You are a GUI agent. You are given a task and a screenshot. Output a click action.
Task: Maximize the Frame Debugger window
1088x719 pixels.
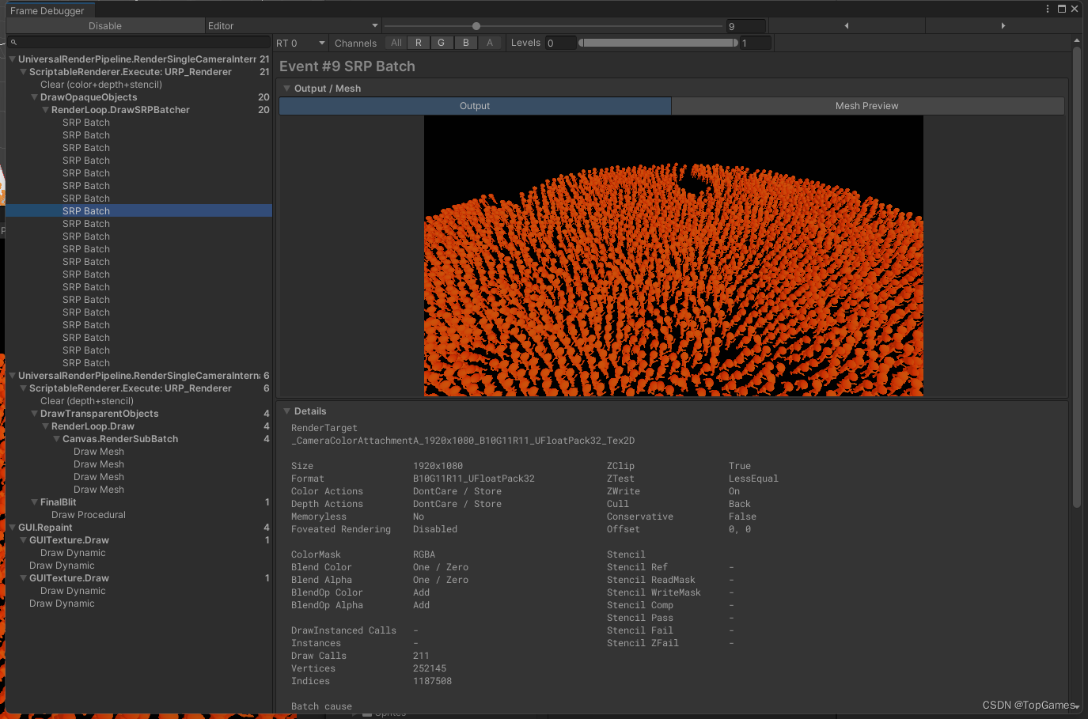(x=1062, y=9)
